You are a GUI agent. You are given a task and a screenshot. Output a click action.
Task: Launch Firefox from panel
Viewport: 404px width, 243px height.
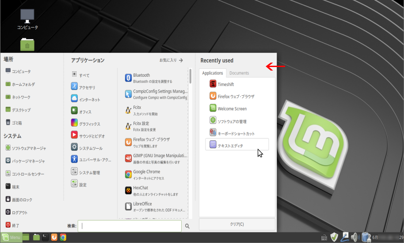click(54, 237)
